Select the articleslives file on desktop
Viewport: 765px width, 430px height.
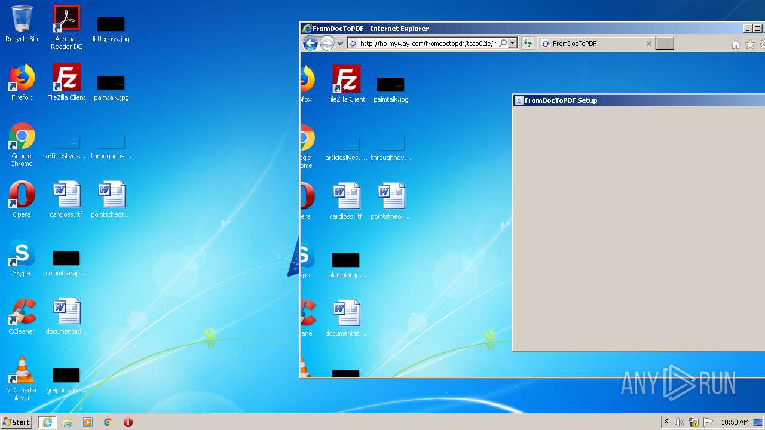click(66, 147)
